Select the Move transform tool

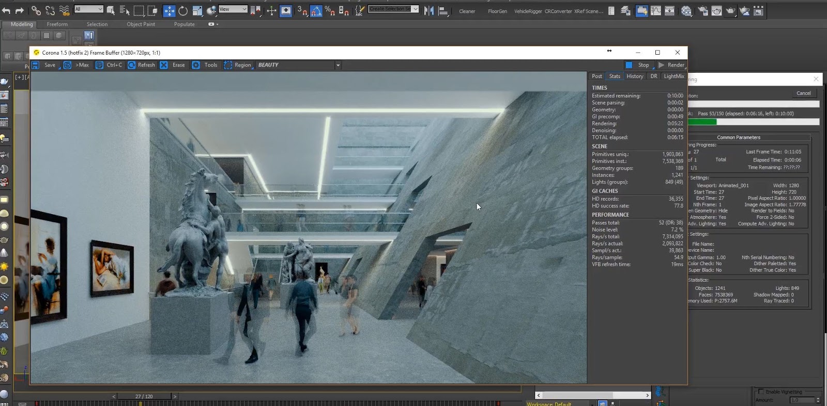click(169, 11)
